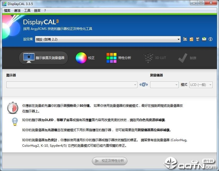Click the save settings folder icon
This screenshot has height=171, width=219.
(191, 39)
